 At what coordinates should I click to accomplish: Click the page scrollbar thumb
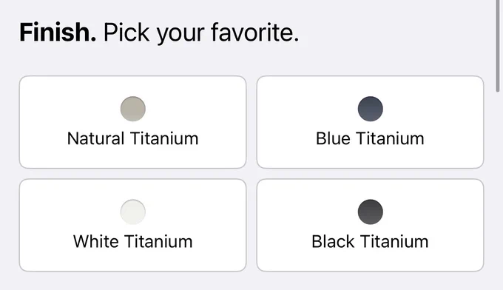click(498, 46)
